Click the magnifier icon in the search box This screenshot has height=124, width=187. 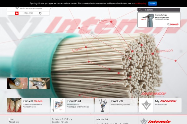tap(141, 10)
